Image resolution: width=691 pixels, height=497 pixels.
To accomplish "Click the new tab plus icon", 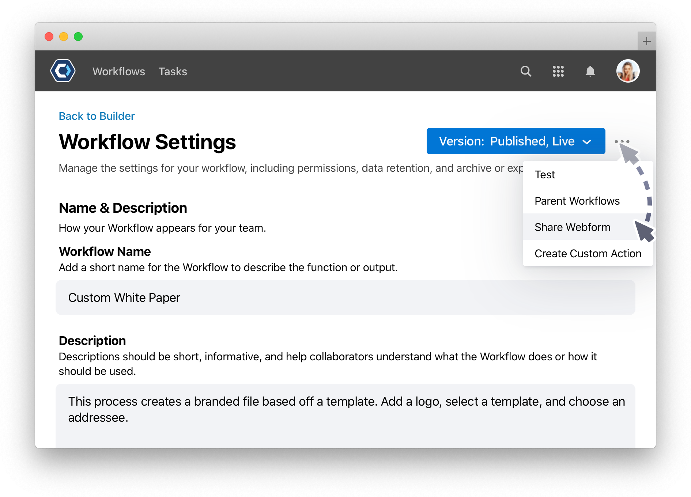I will coord(646,41).
